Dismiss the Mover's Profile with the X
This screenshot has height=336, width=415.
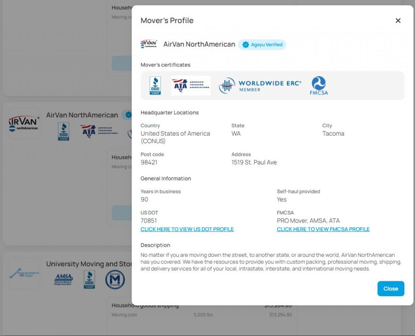[398, 20]
